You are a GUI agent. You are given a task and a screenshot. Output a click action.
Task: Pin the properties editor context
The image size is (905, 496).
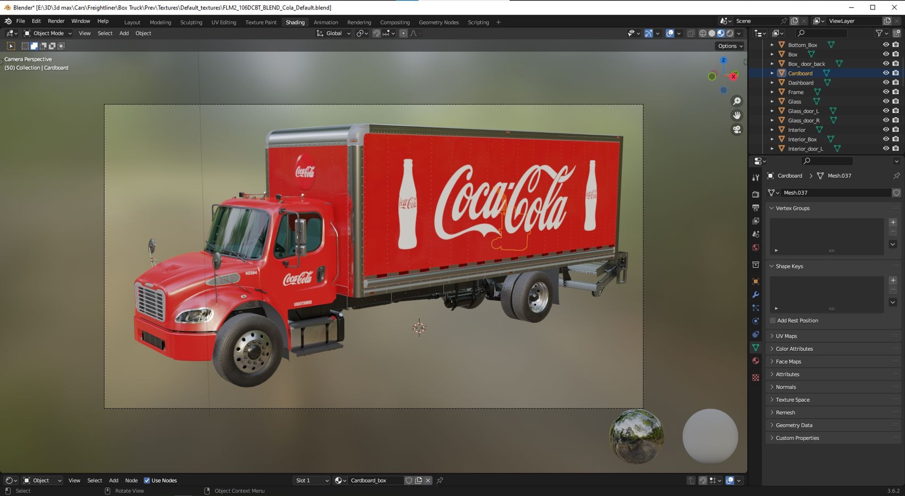(897, 175)
